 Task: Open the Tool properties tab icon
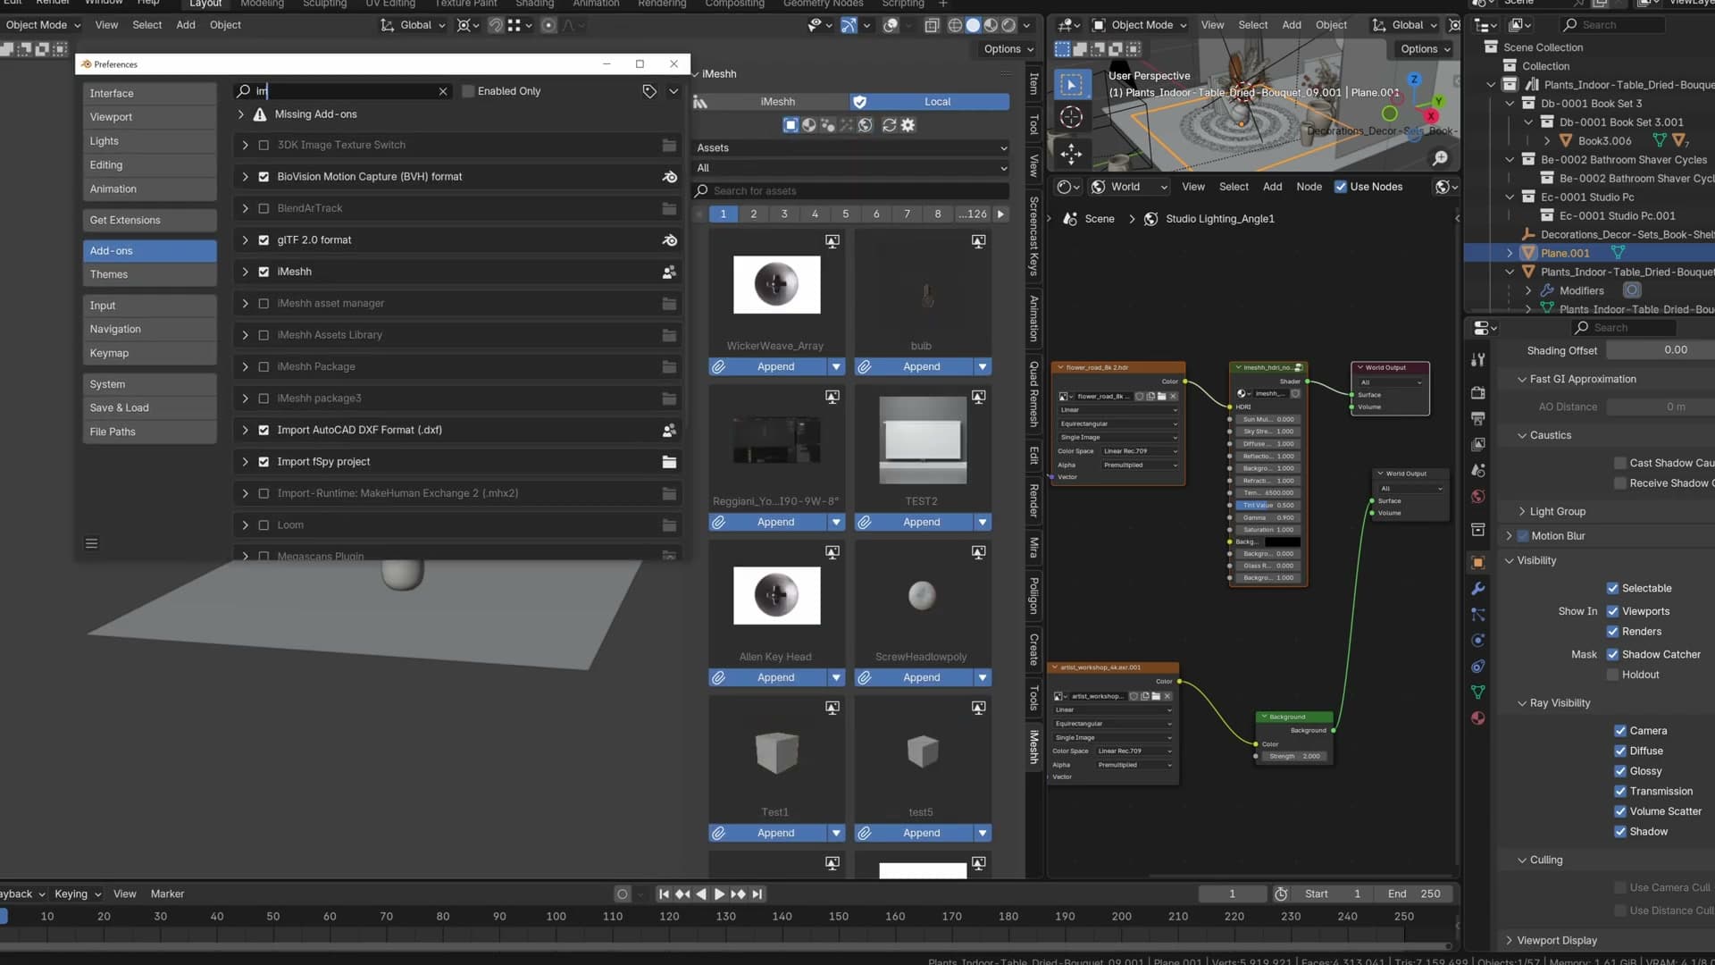1478,359
